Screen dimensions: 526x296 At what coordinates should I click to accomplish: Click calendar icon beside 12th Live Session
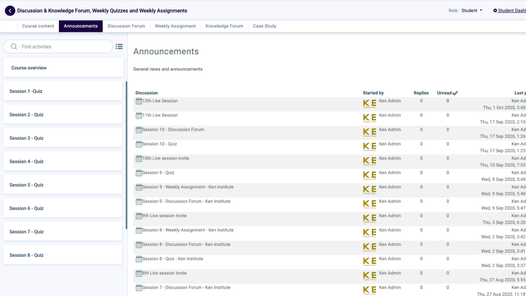[139, 101]
